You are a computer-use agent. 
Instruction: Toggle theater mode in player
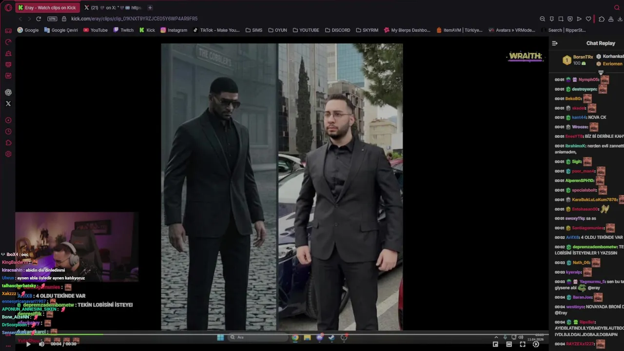click(509, 344)
